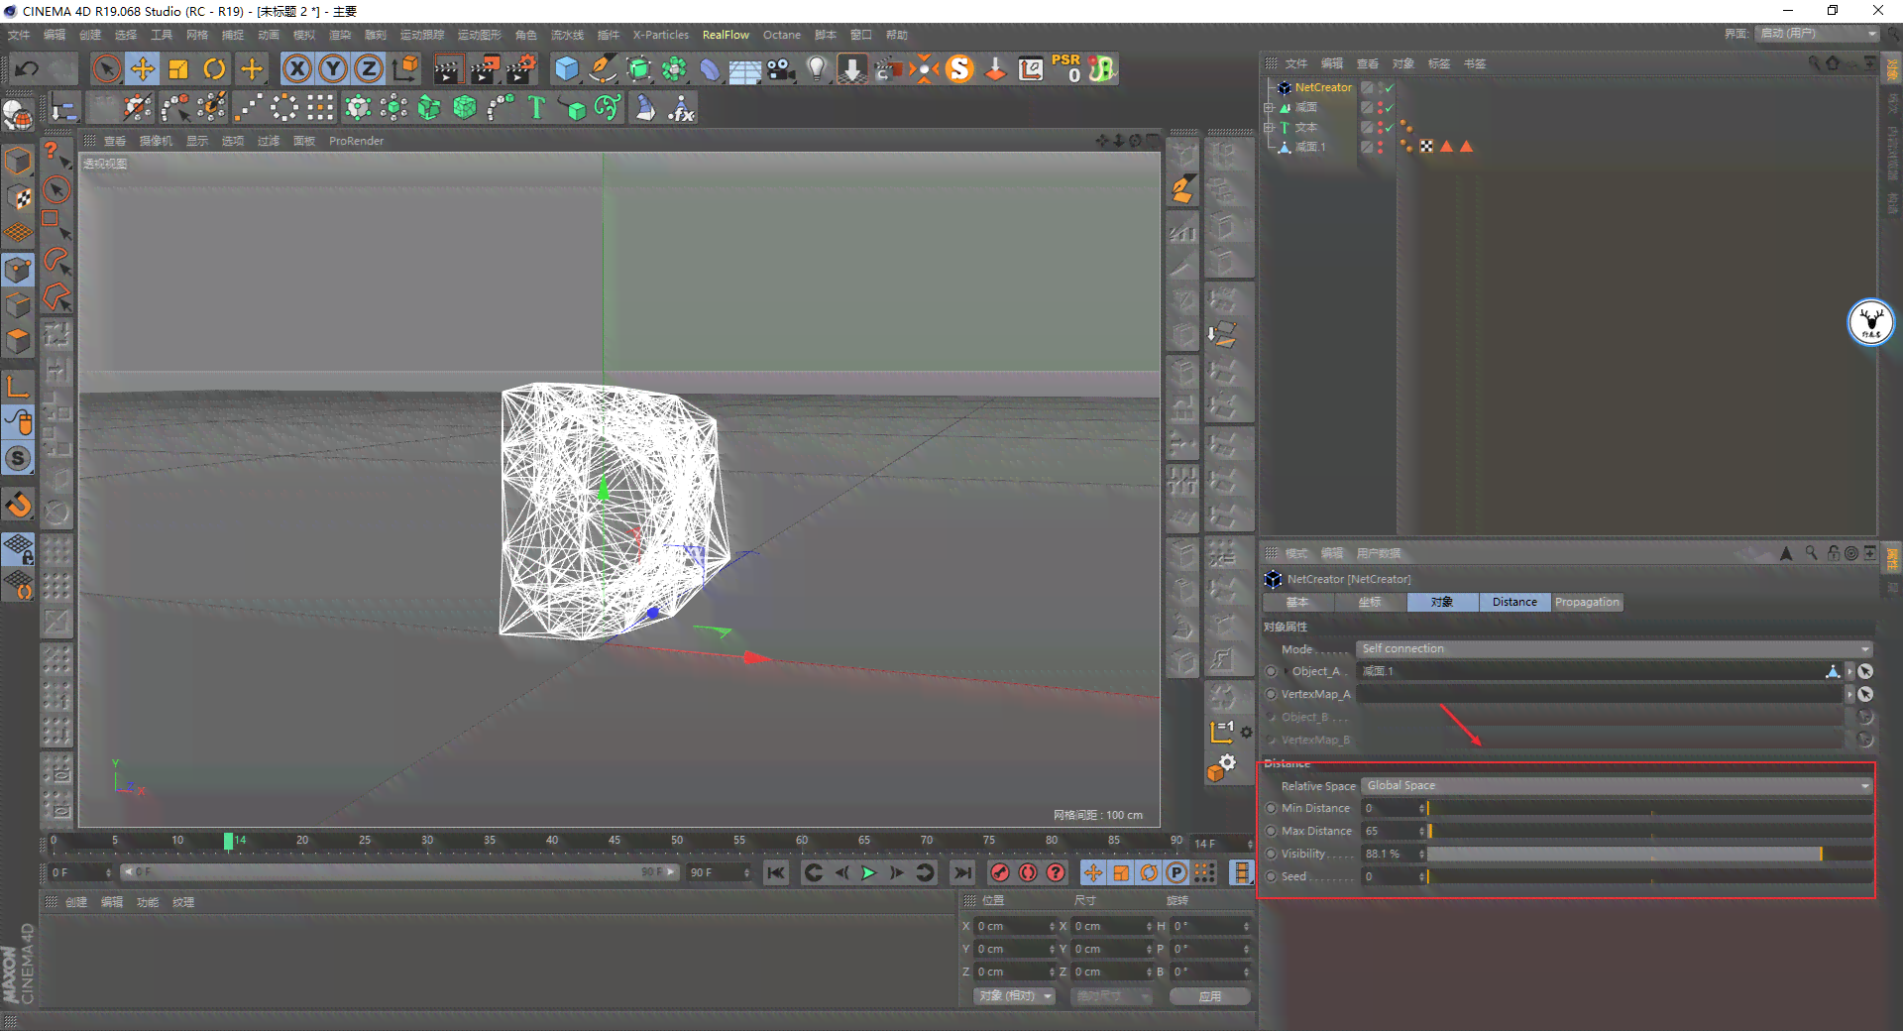Click the Object_A link field
This screenshot has width=1903, height=1031.
[x=1600, y=671]
